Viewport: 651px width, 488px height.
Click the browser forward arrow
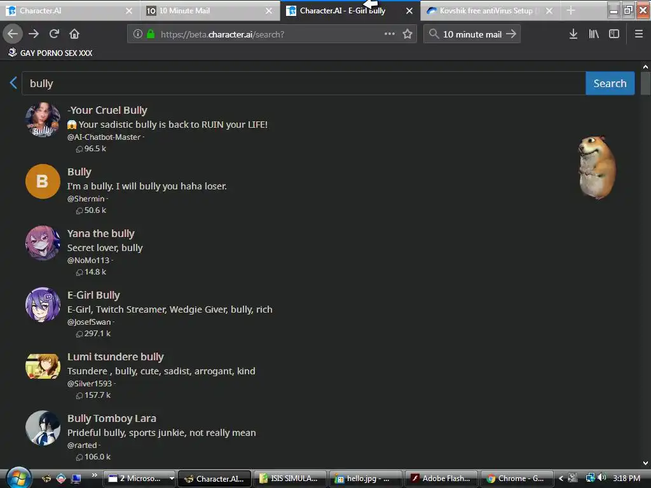pos(34,34)
